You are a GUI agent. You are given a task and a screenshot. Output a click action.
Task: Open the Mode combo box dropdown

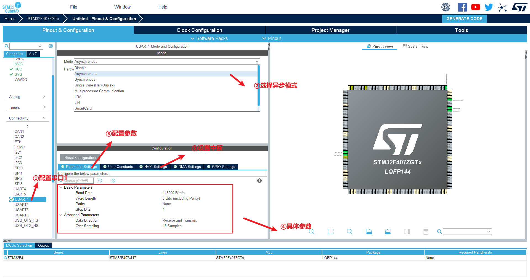257,61
